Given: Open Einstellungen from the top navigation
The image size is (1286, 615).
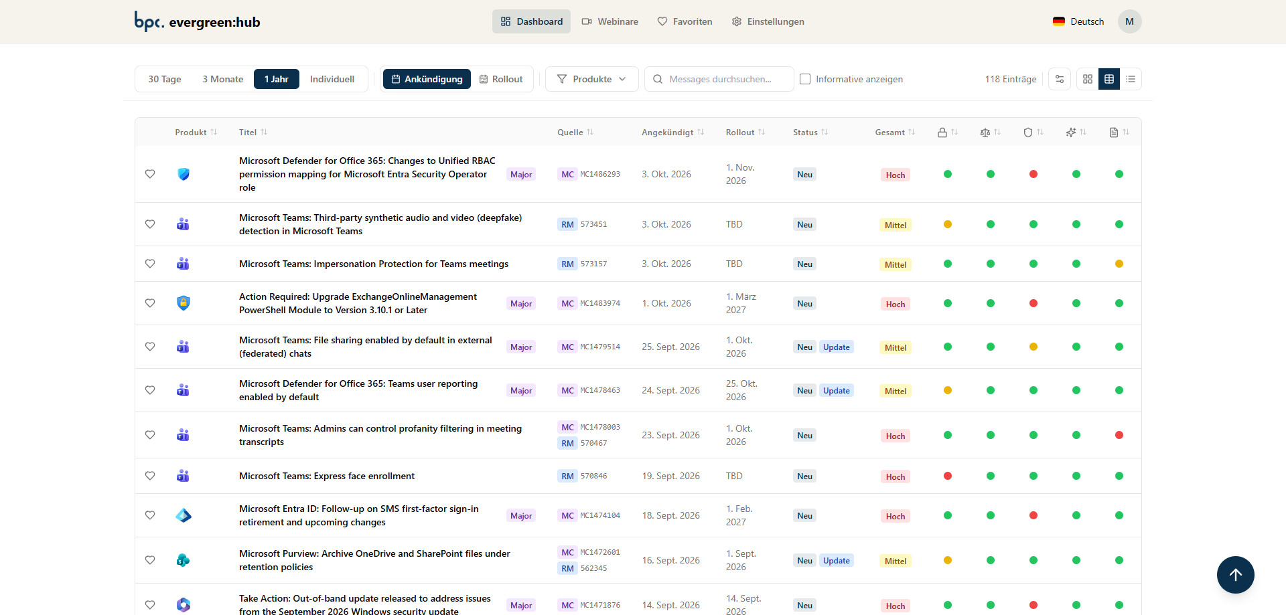Looking at the screenshot, I should (768, 21).
